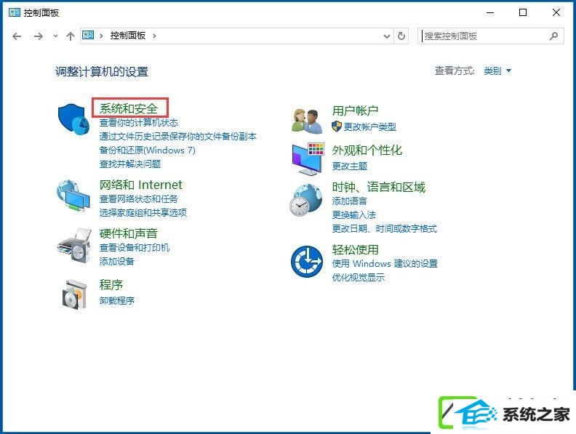Screen dimensions: 576x434
Task: Open the User Accounts people icon
Action: click(x=307, y=121)
